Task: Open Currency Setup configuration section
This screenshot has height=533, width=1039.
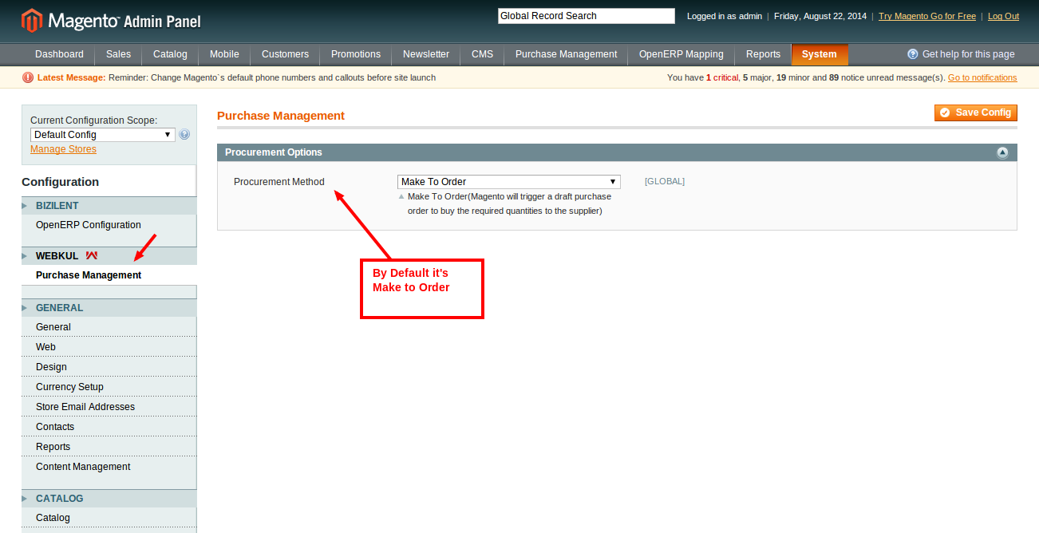Action: pyautogui.click(x=109, y=387)
